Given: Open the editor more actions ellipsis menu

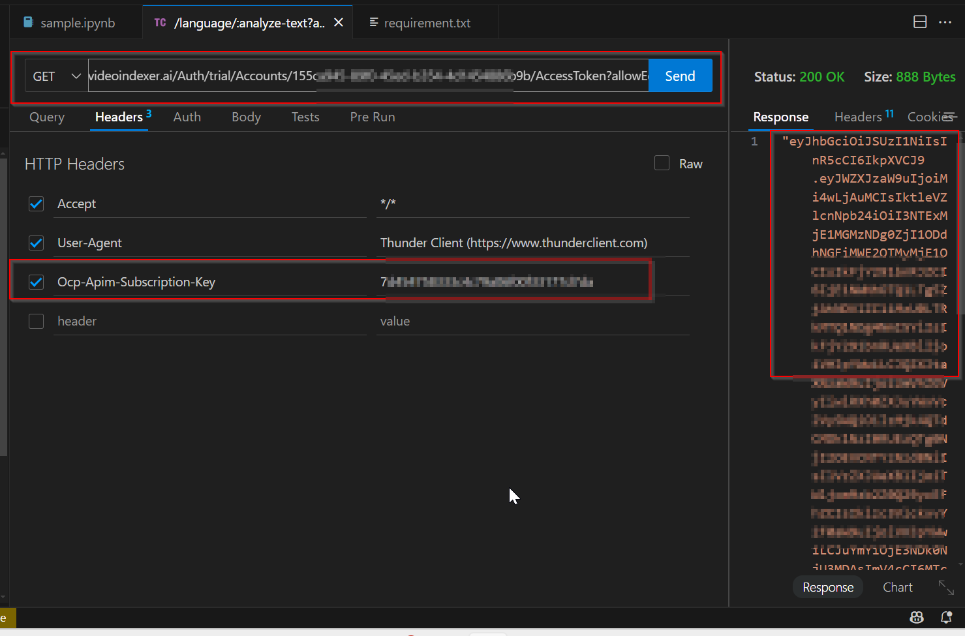Looking at the screenshot, I should click(x=945, y=22).
